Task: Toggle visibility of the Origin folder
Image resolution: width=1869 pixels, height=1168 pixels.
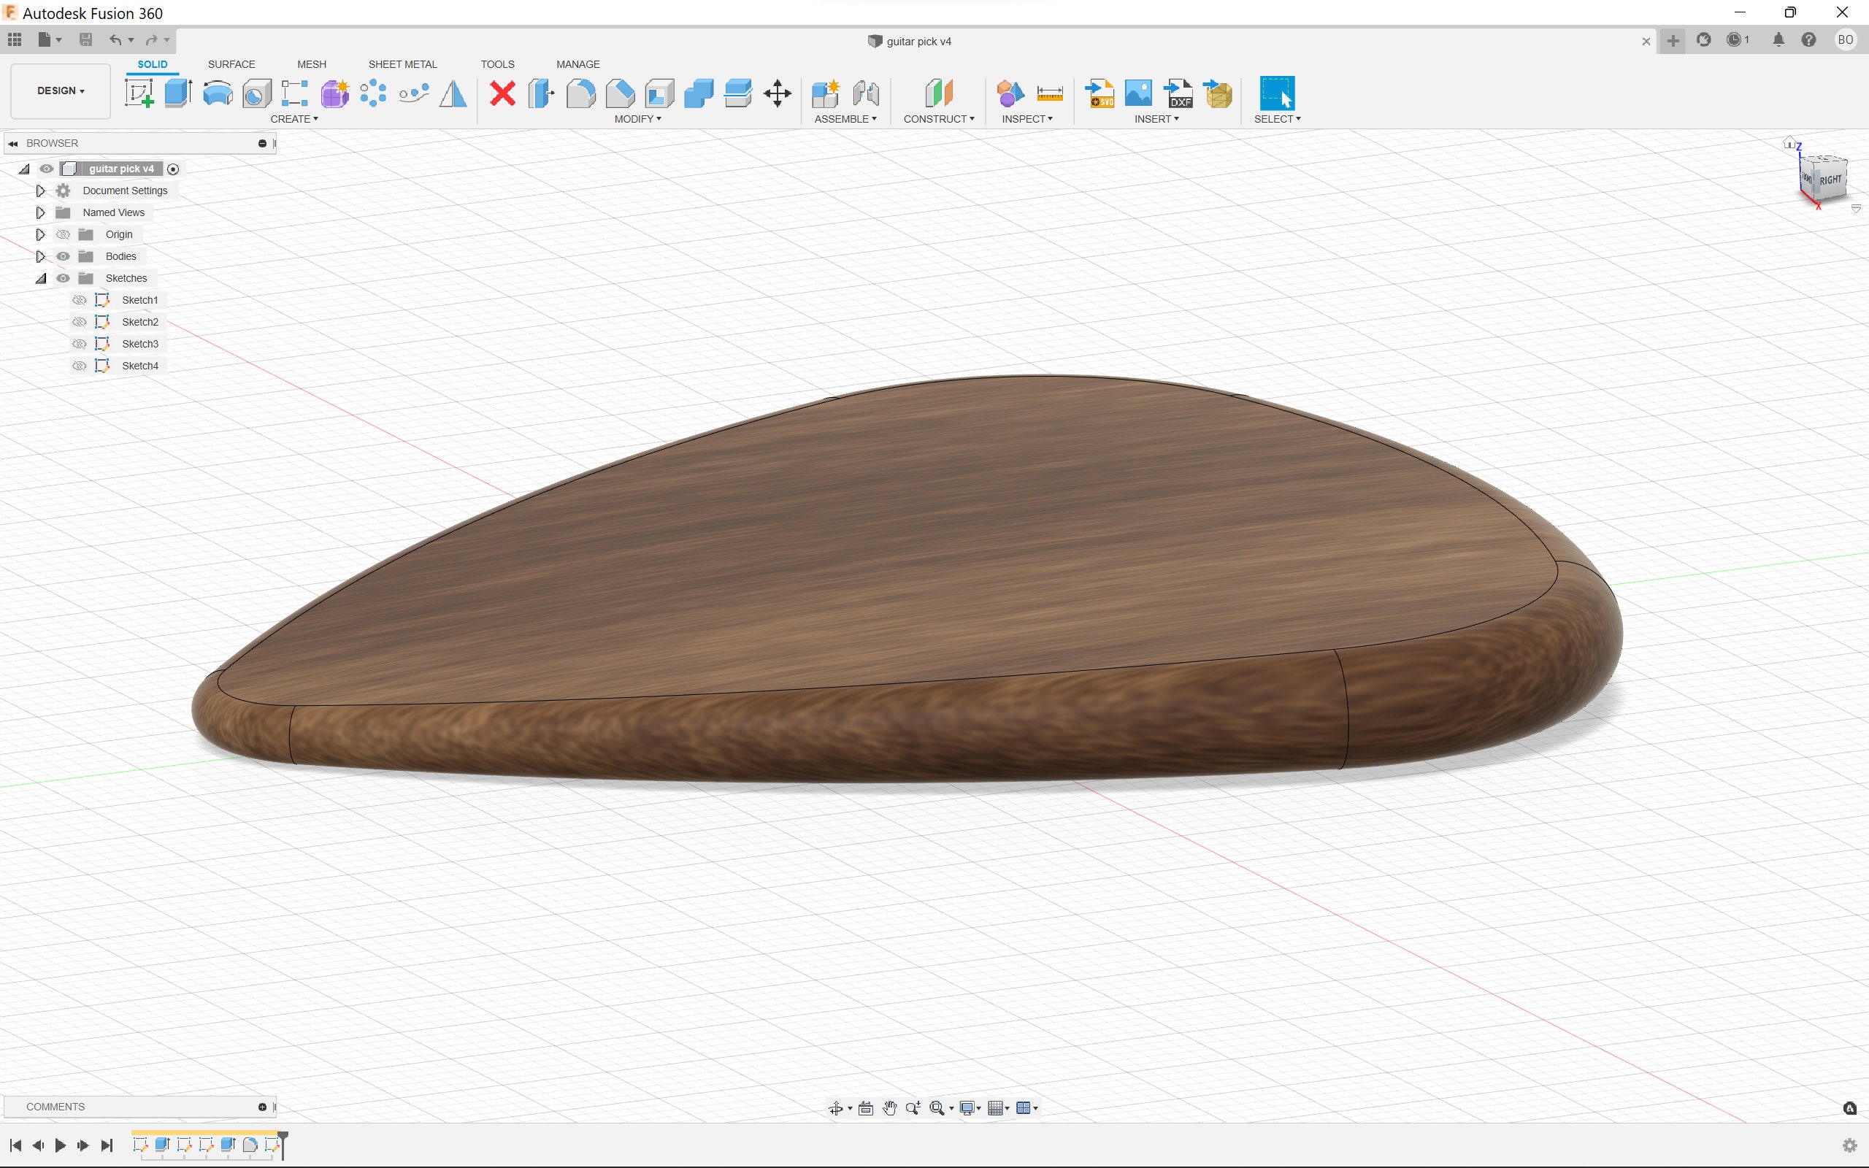Action: coord(64,234)
